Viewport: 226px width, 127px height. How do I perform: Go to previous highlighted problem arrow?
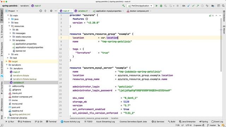pos(216,16)
